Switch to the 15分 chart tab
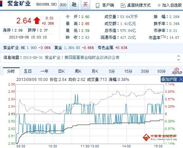Viewport: 183px width, 148px height. tap(128, 71)
